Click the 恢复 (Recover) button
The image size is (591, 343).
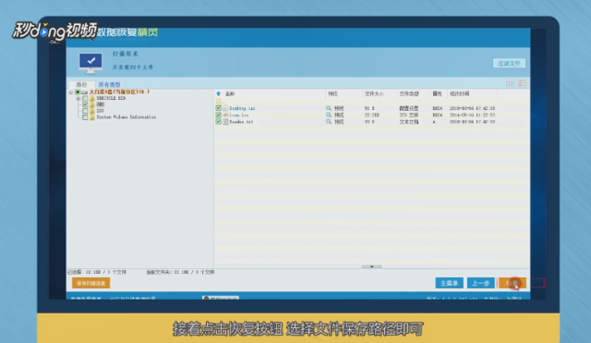coord(513,283)
